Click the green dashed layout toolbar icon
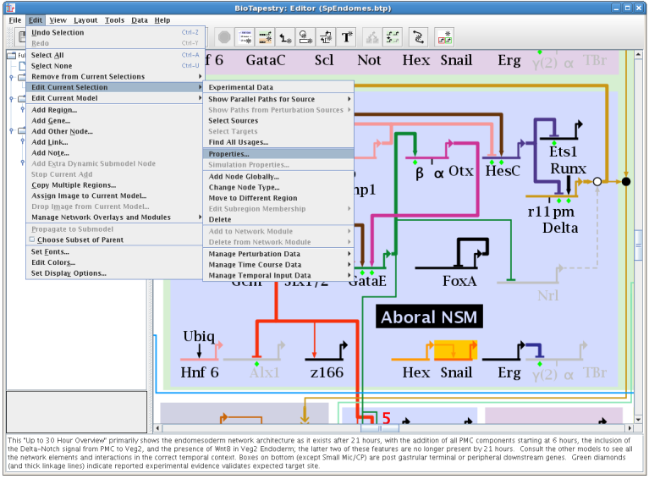 (392, 36)
